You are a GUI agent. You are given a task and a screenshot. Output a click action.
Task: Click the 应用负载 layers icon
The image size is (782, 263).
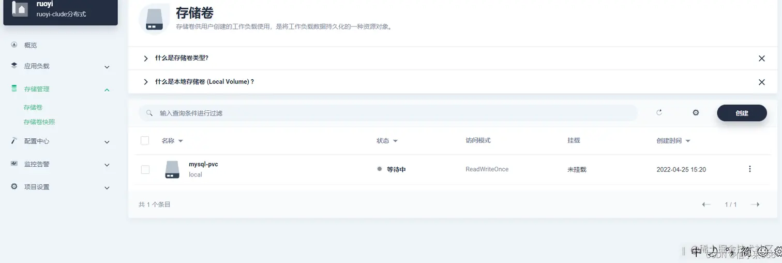tap(14, 66)
